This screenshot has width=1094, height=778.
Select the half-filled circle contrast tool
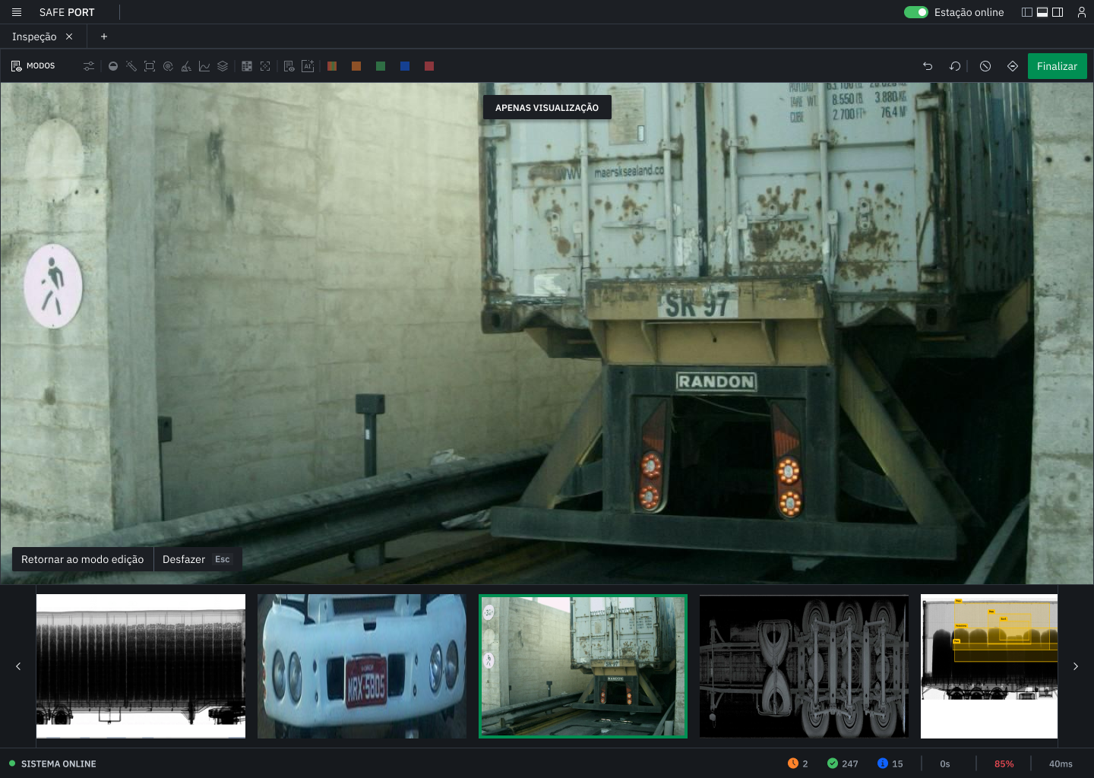(113, 66)
